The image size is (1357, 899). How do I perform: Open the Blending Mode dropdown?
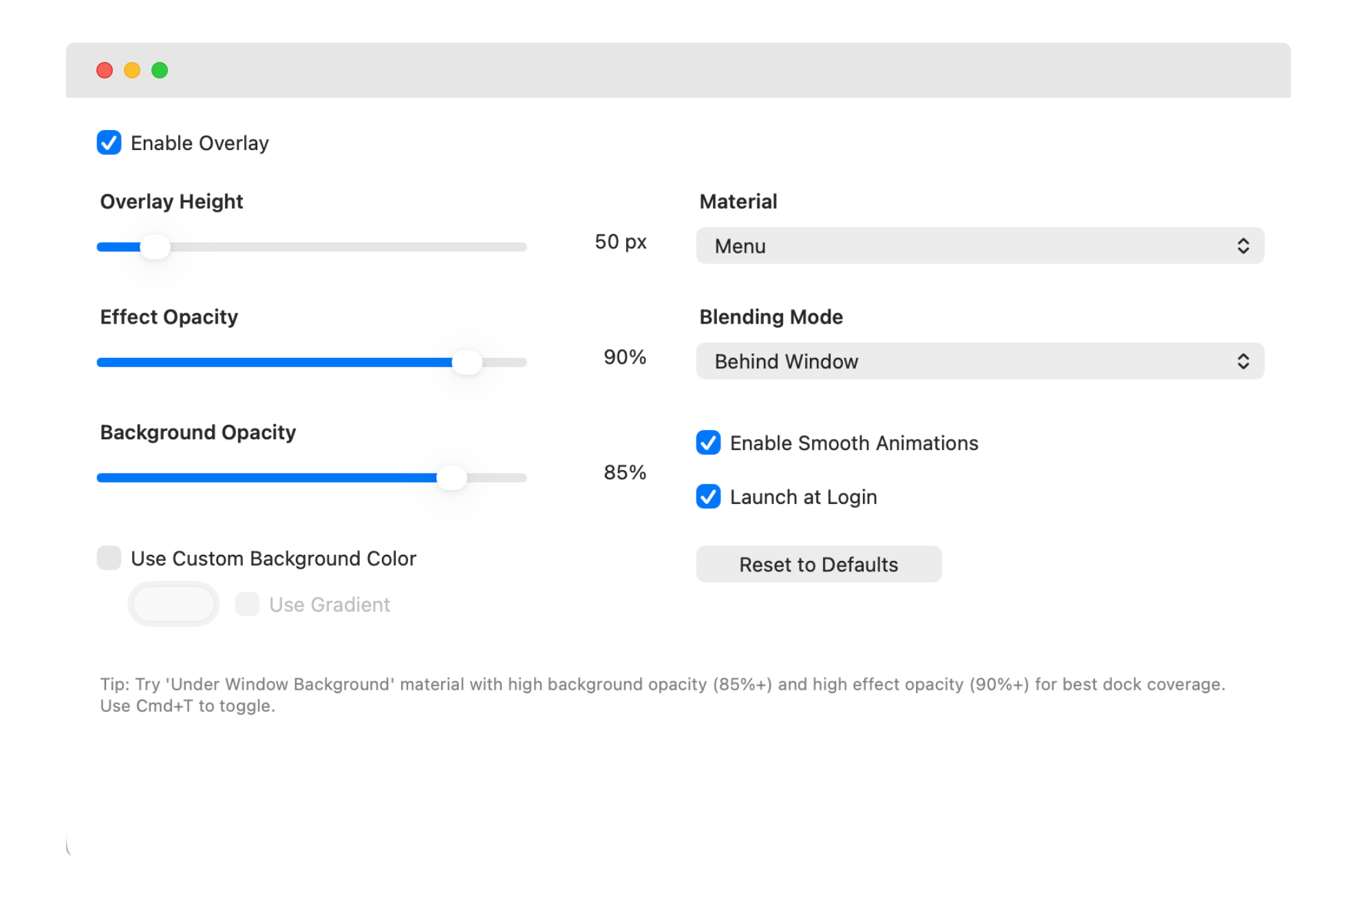pyautogui.click(x=980, y=361)
